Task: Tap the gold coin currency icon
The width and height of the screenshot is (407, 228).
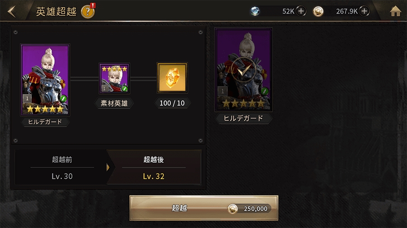Action: tap(318, 11)
